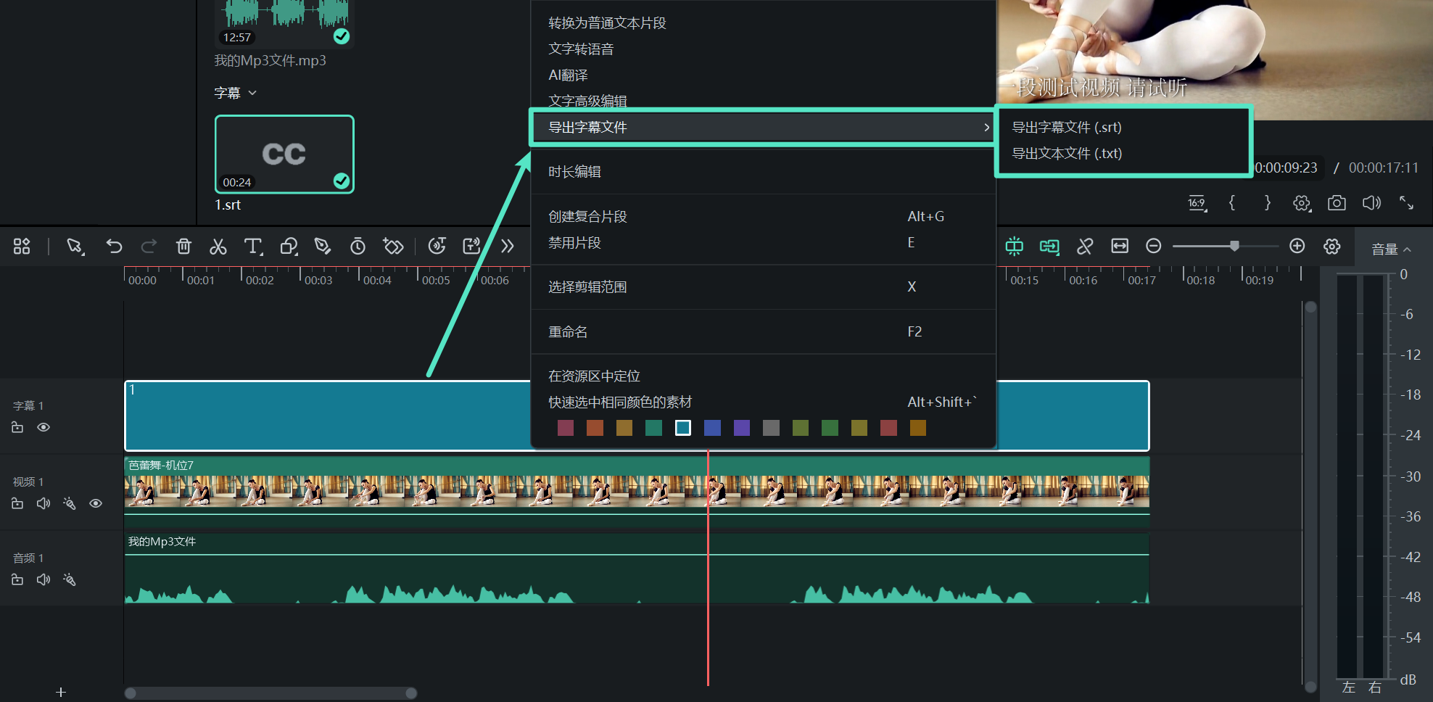Zoom in the timeline with plus
The height and width of the screenshot is (702, 1433).
pyautogui.click(x=1297, y=246)
